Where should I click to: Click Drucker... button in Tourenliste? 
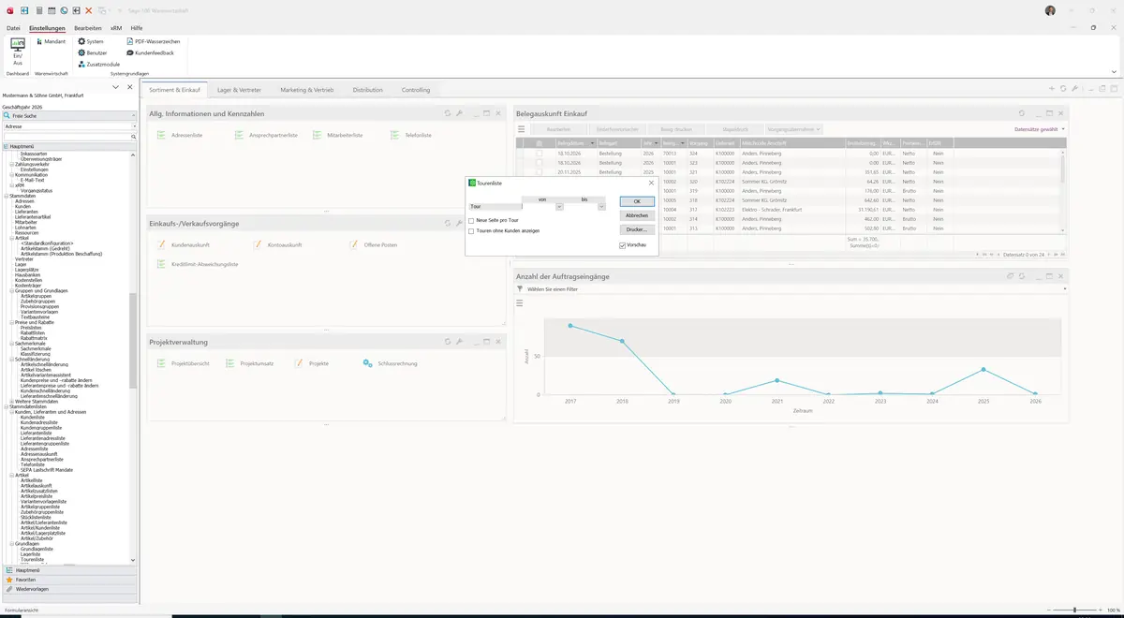[637, 229]
